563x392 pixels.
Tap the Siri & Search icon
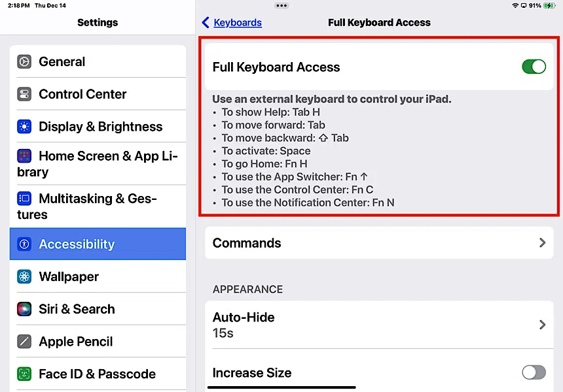(24, 309)
